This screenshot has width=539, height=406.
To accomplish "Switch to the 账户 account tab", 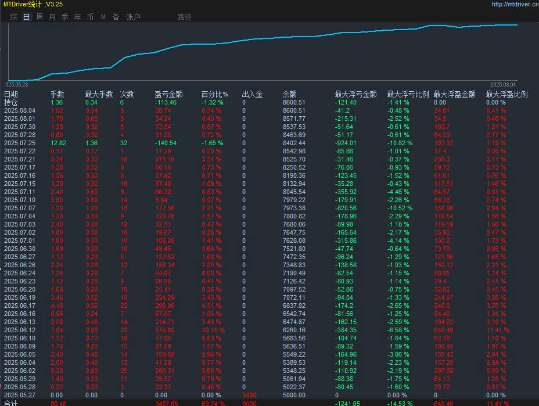I will coord(133,17).
